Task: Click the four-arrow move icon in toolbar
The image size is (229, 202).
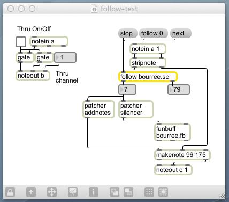Action: coord(52,192)
